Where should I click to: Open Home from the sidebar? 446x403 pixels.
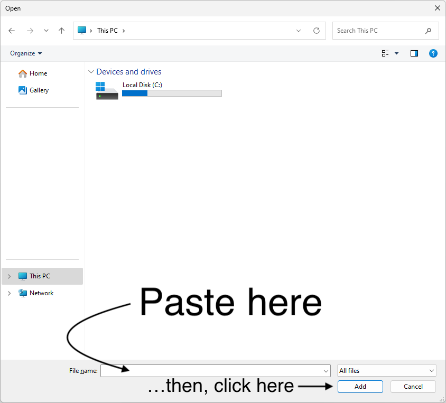point(37,73)
